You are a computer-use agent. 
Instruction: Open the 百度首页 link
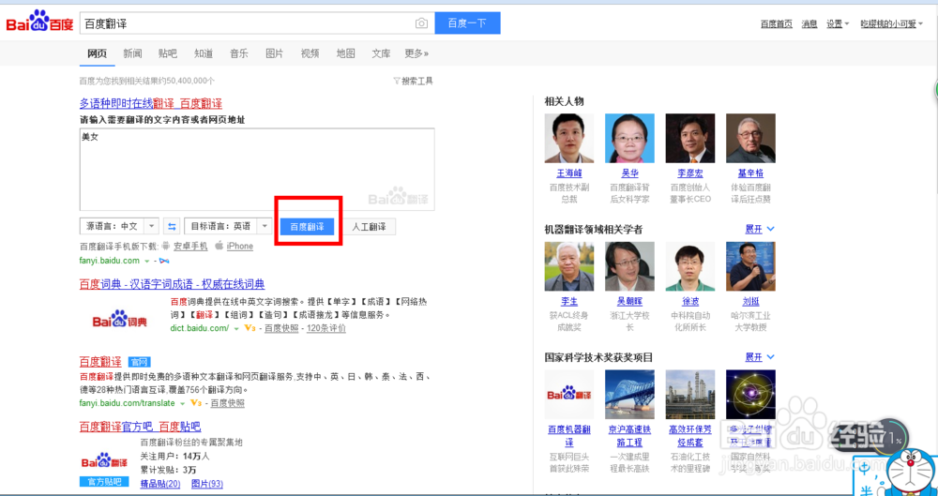[777, 24]
